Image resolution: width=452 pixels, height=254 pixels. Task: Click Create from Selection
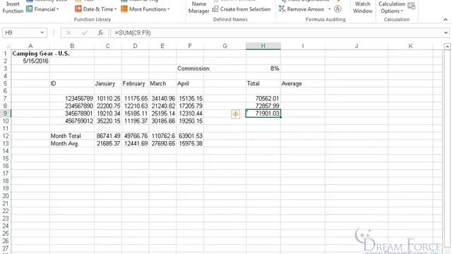(x=242, y=9)
